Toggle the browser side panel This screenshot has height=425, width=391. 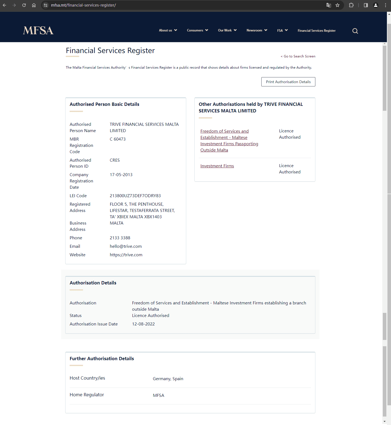tap(366, 5)
